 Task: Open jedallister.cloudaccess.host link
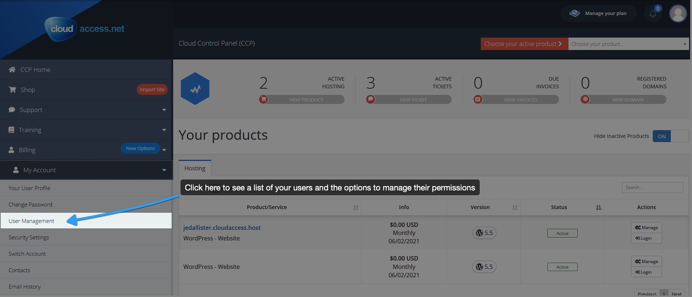point(222,228)
